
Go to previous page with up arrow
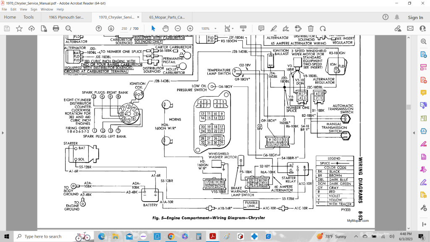click(x=99, y=29)
